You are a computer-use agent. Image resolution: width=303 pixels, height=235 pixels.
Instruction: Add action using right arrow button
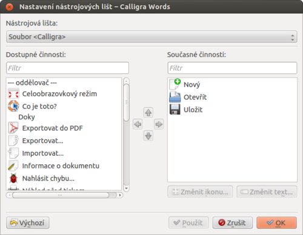pyautogui.click(x=159, y=124)
